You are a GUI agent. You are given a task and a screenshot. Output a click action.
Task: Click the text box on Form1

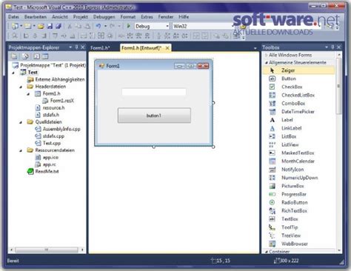click(154, 92)
